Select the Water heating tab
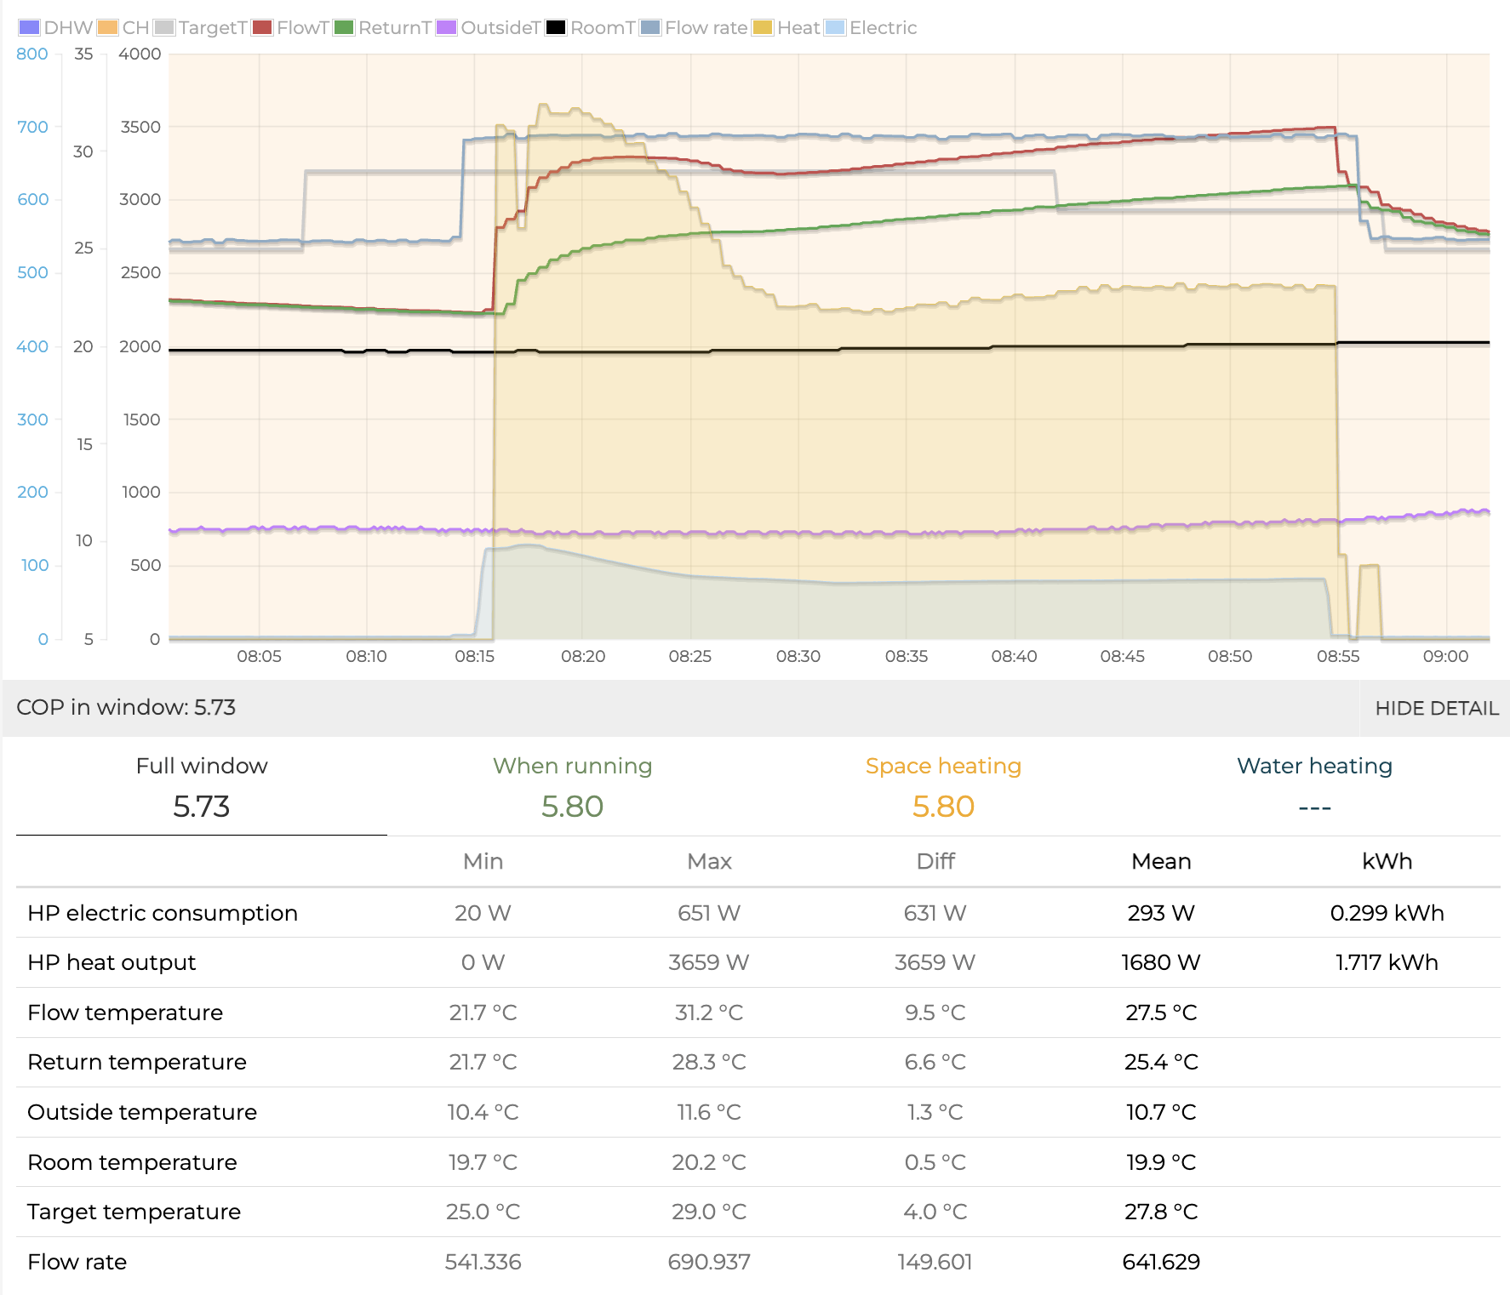 pos(1314,787)
